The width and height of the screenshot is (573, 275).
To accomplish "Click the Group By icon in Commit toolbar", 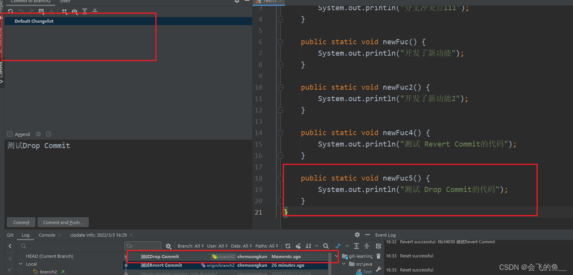I will (x=65, y=11).
